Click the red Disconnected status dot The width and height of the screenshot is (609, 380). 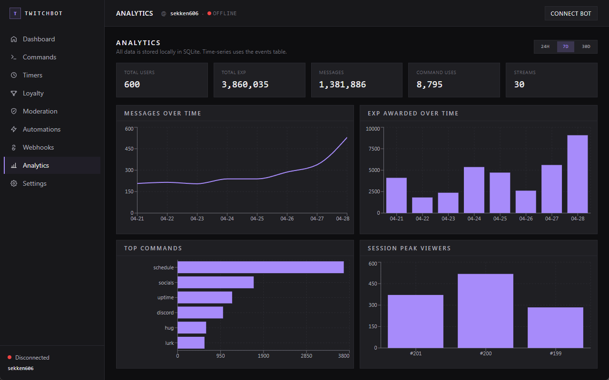[x=10, y=357]
